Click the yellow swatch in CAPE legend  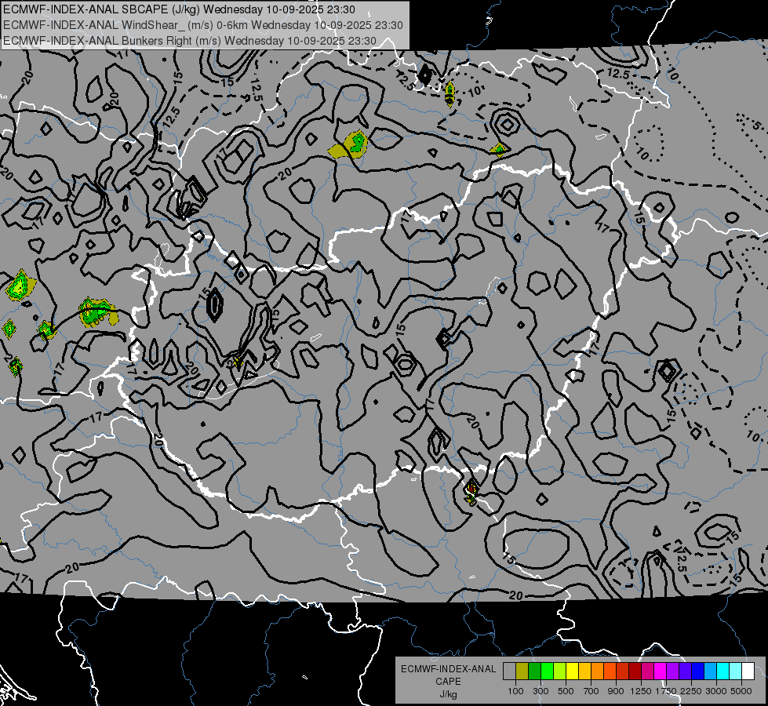(572, 671)
